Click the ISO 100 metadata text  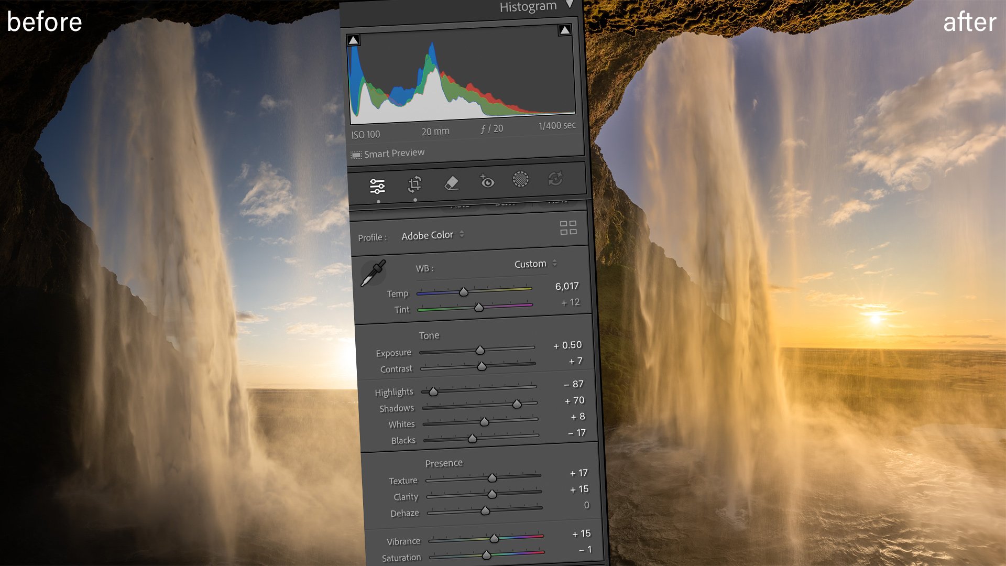pos(366,135)
